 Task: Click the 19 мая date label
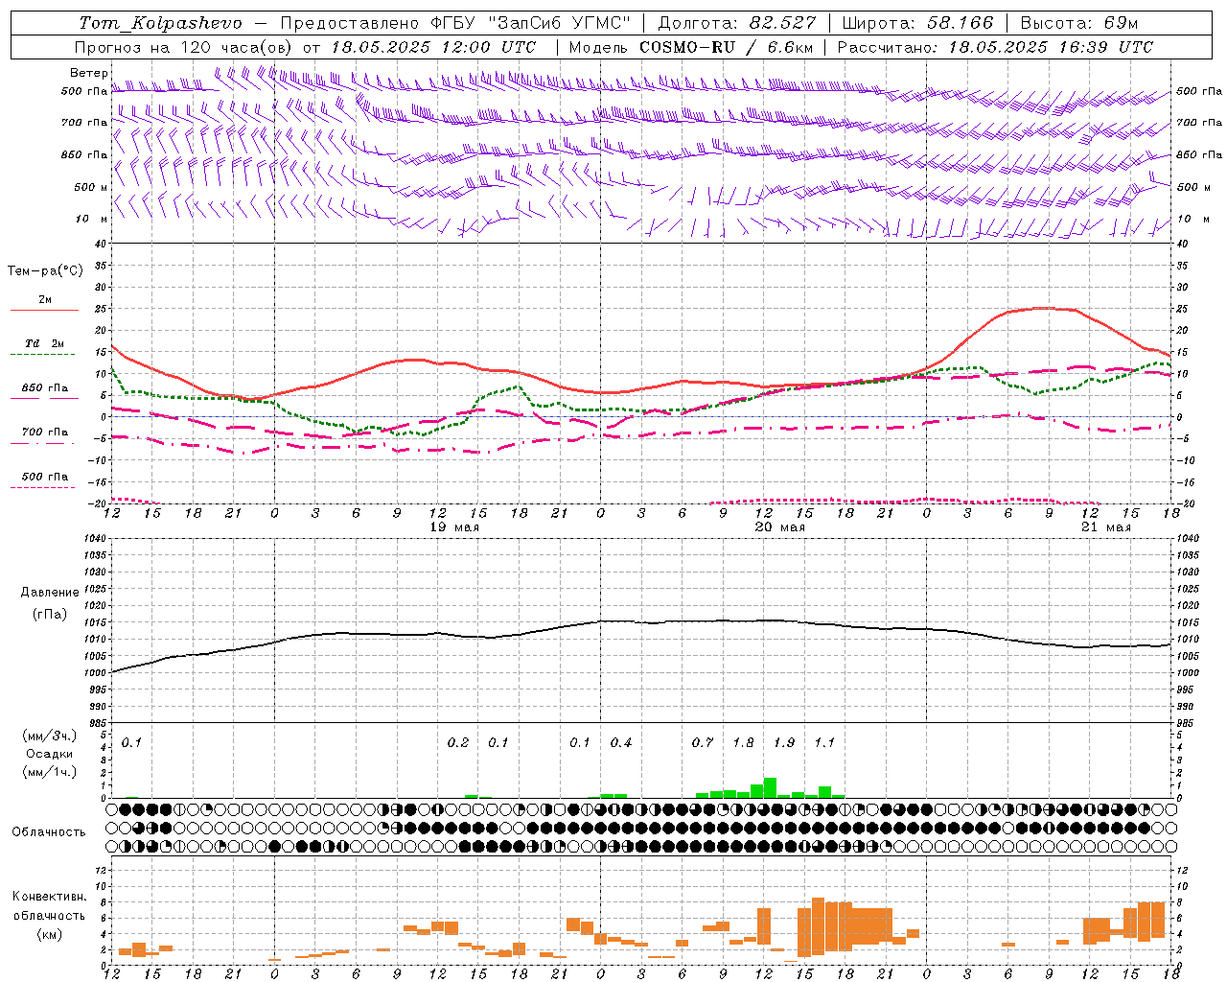pyautogui.click(x=454, y=527)
